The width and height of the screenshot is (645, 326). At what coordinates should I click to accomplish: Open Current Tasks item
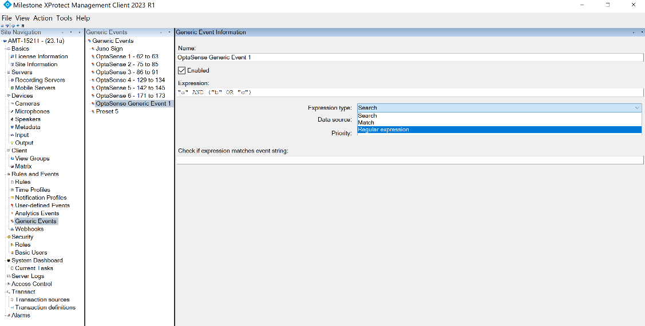[x=34, y=268]
